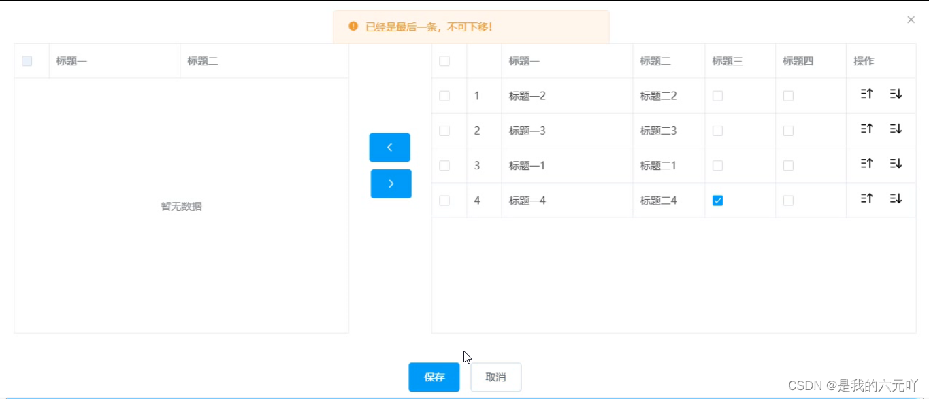
Task: Click the warning icon in the alert message
Action: point(352,27)
